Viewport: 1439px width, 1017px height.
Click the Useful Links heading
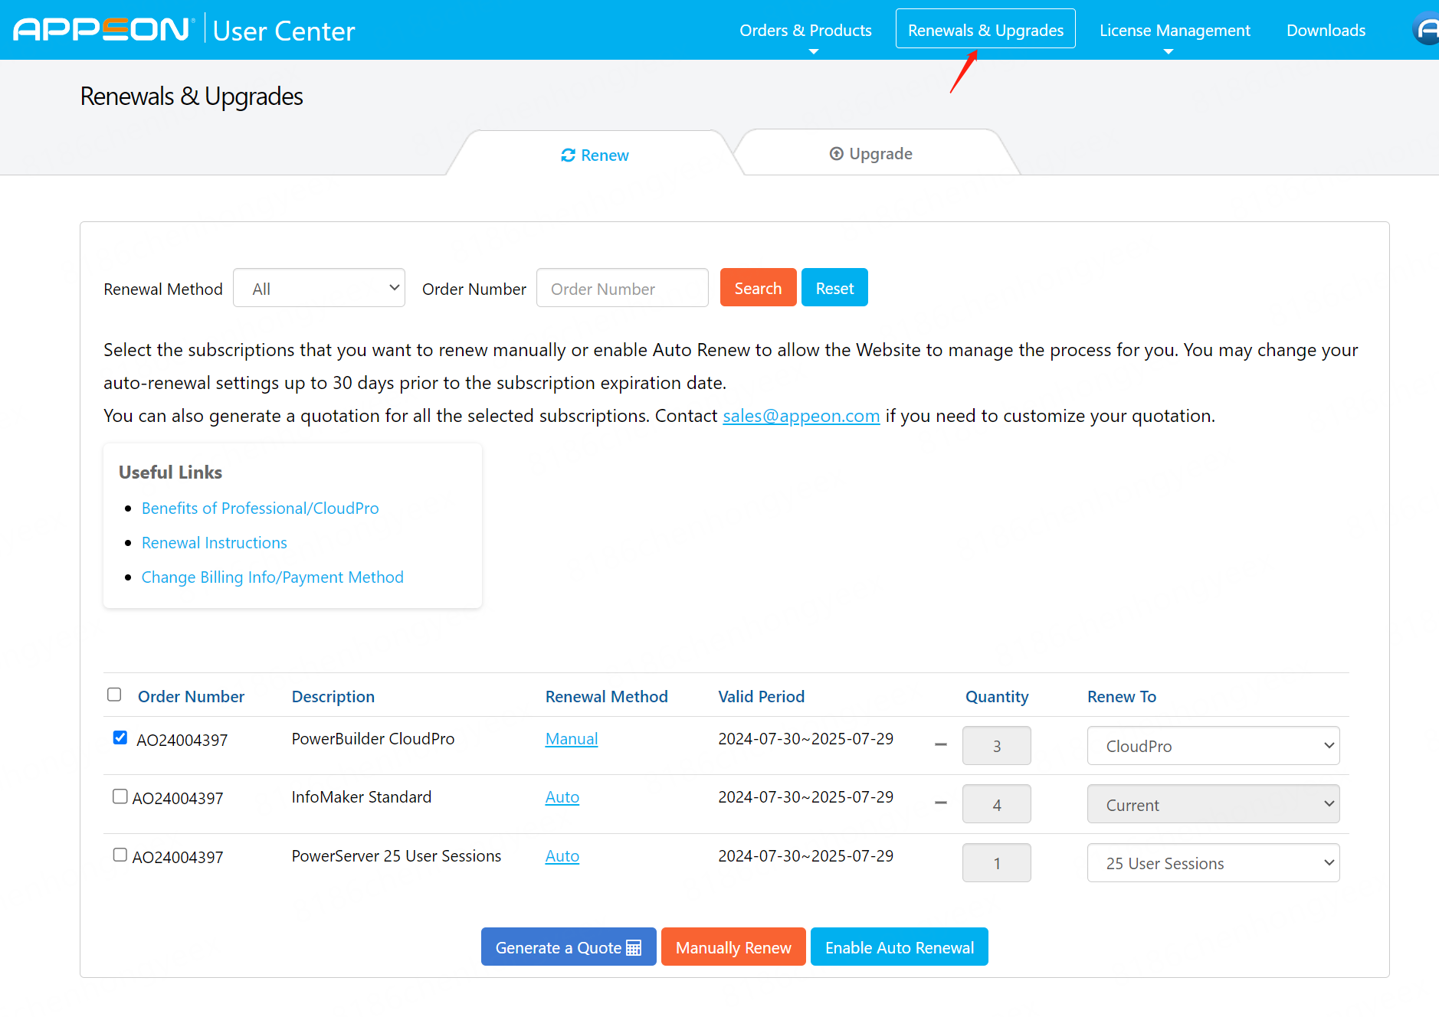coord(170,473)
